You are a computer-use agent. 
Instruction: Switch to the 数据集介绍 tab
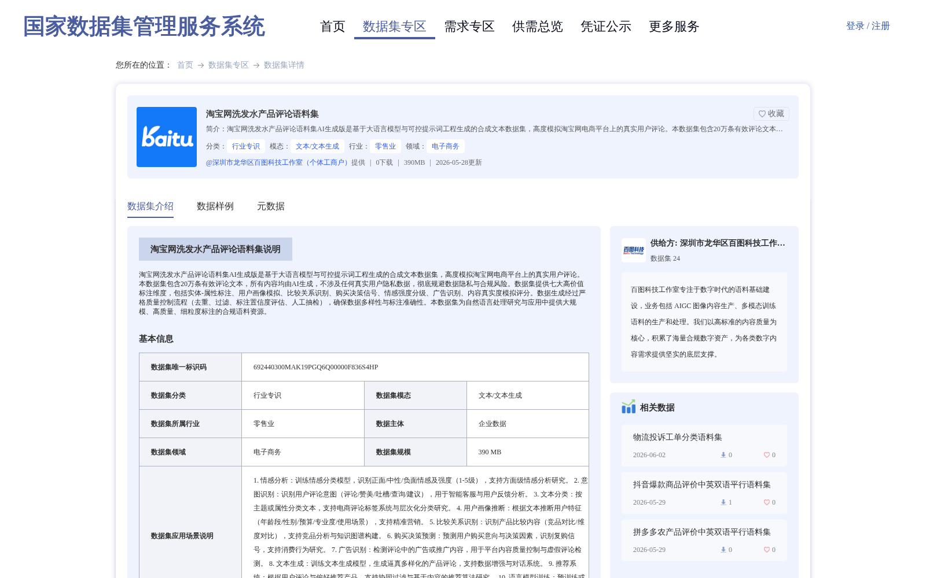150,206
